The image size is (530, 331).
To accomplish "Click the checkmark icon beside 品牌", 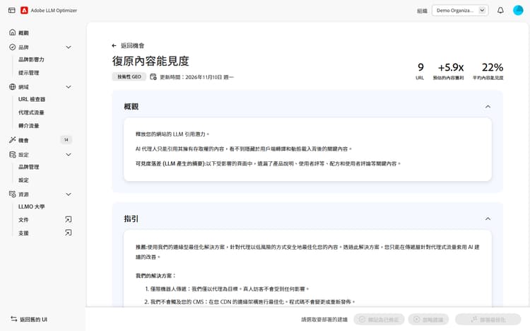I will pyautogui.click(x=13, y=47).
